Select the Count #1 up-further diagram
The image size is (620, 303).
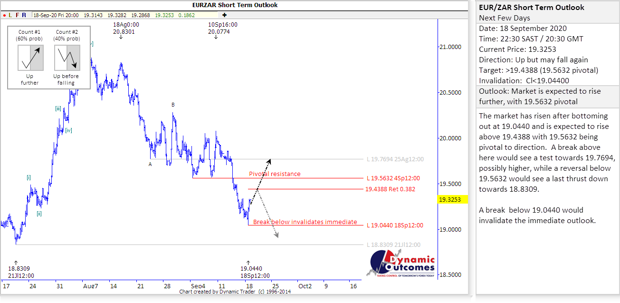click(x=30, y=58)
